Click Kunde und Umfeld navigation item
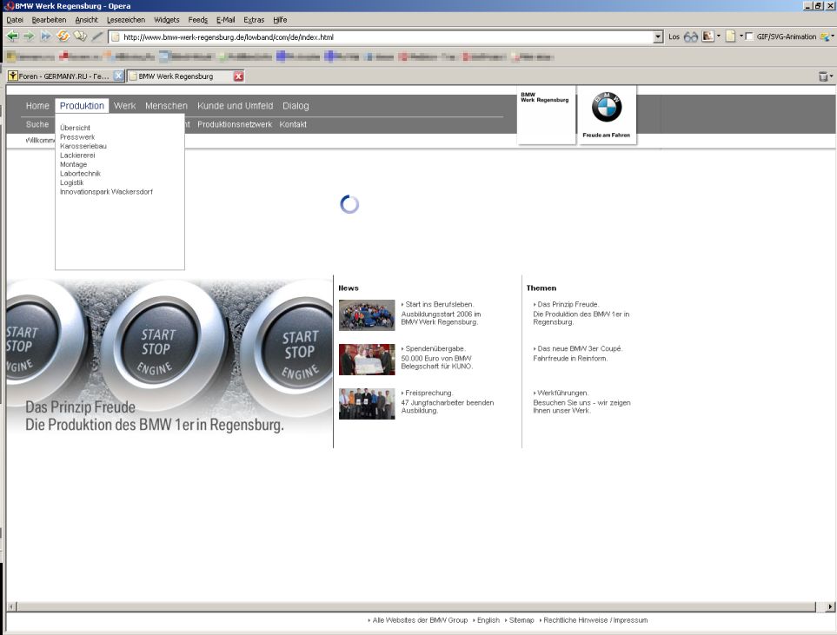The width and height of the screenshot is (837, 635). pos(235,106)
